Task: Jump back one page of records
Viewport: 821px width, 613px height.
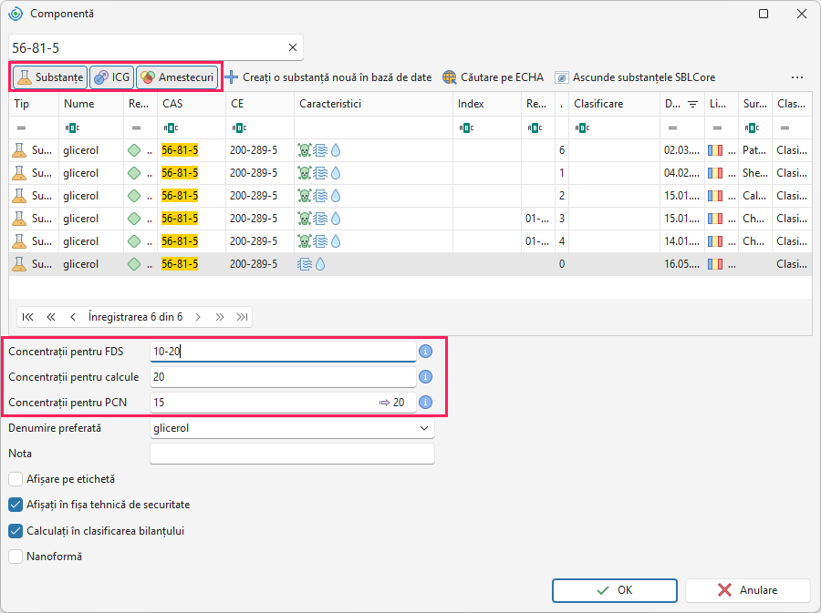Action: (x=51, y=317)
